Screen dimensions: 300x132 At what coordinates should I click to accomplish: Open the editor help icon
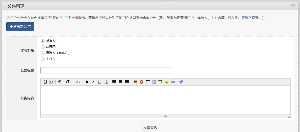click(181, 82)
